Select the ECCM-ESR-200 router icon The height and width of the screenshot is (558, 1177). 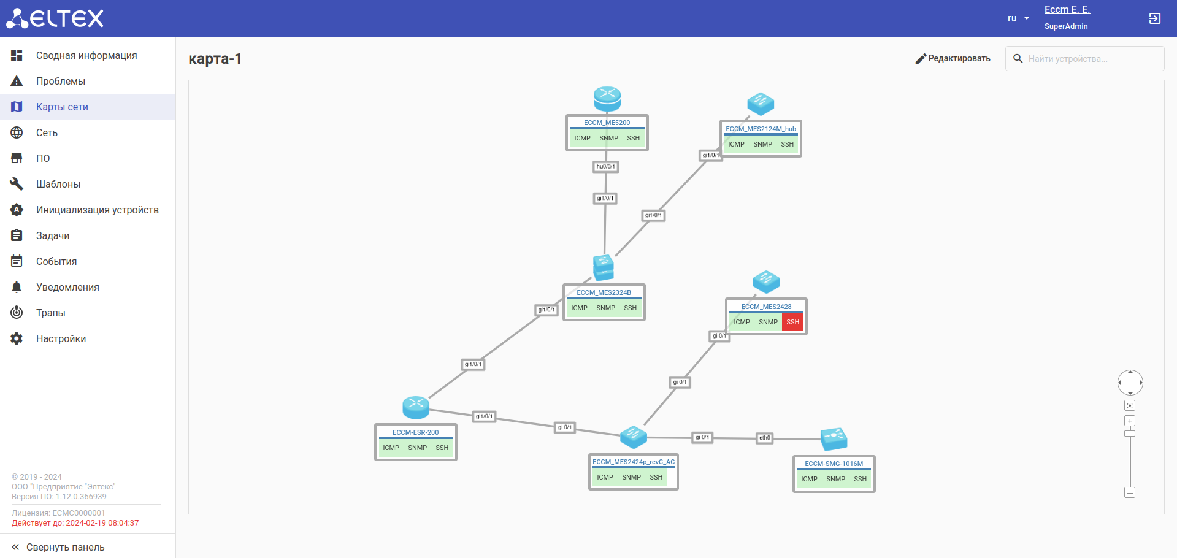pyautogui.click(x=416, y=407)
